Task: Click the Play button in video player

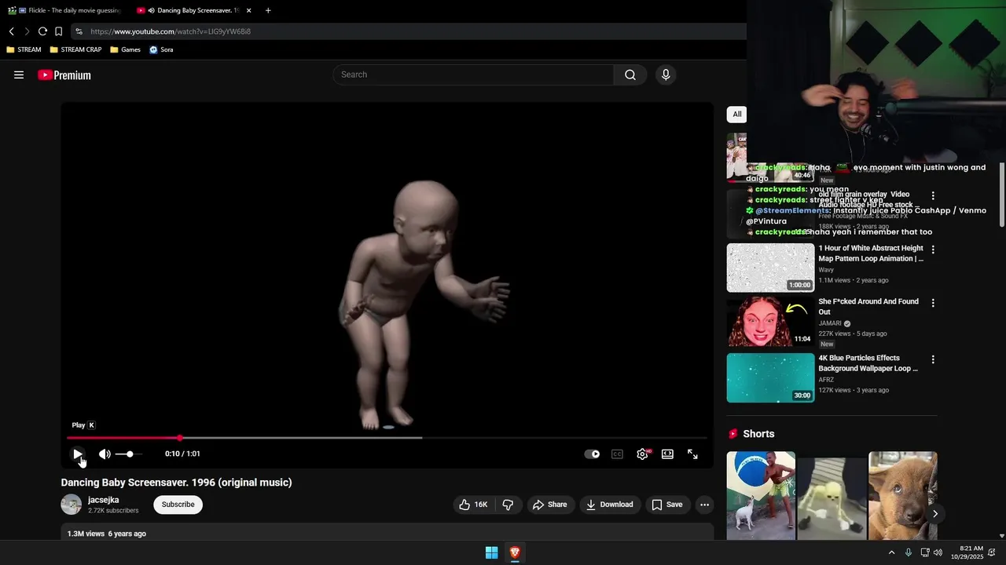Action: [77, 454]
